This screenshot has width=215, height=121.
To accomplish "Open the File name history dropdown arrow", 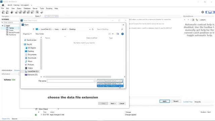I will (x=94, y=81).
